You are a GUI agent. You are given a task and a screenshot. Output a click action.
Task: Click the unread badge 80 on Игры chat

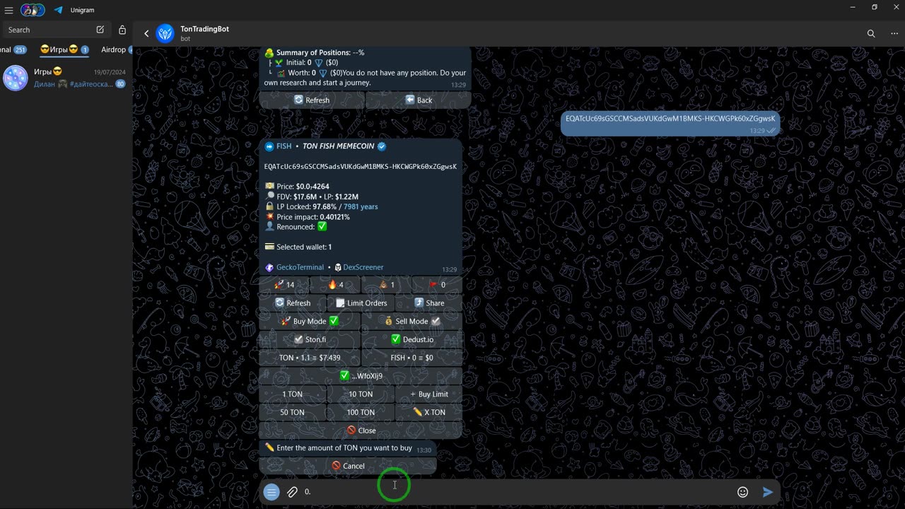point(120,84)
